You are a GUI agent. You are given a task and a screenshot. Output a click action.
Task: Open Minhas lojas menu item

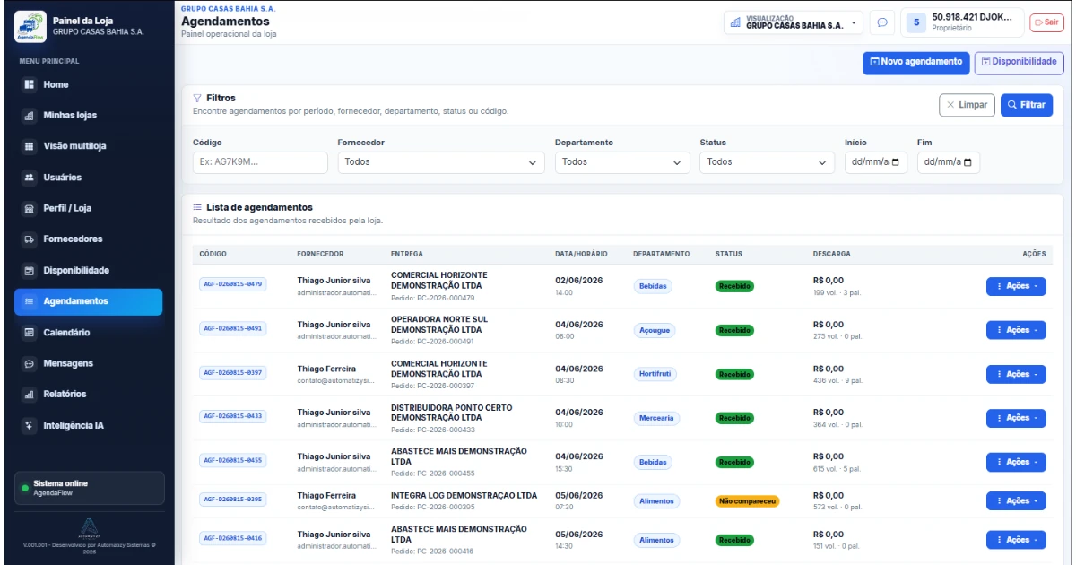coord(89,116)
